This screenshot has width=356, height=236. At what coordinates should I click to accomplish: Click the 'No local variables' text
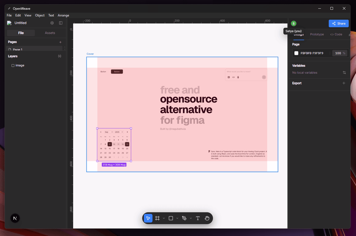click(x=305, y=73)
